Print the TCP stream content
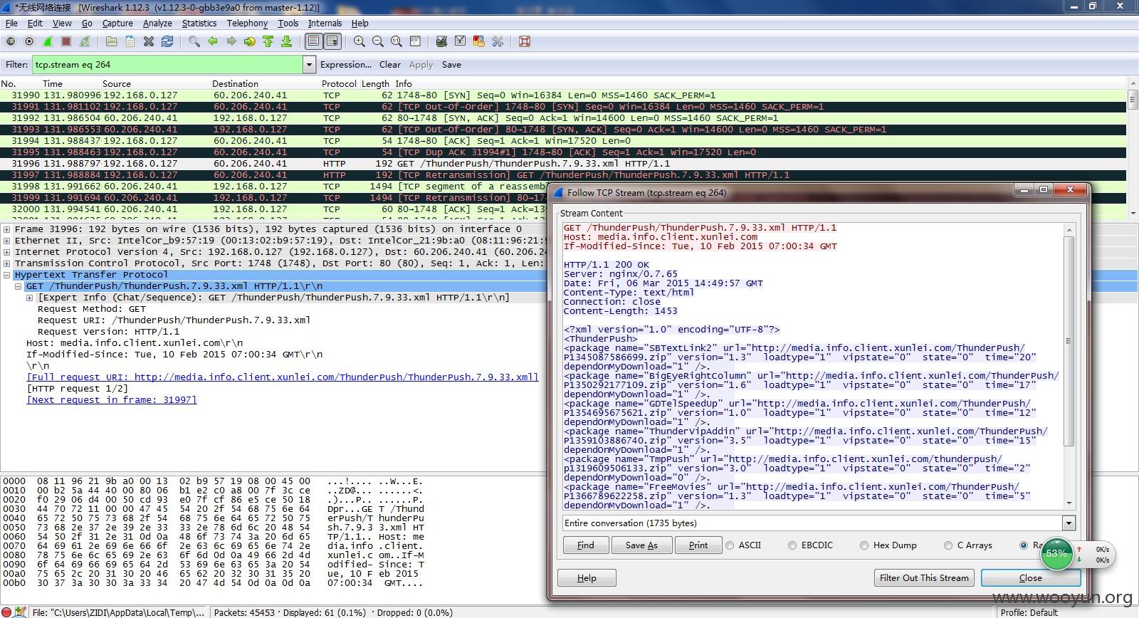The image size is (1139, 618). click(698, 545)
